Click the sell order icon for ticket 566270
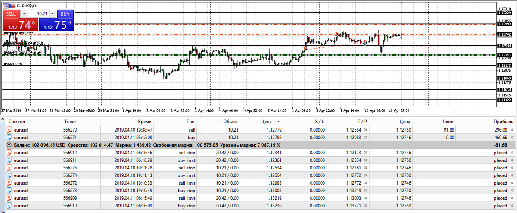The width and height of the screenshot is (517, 213). click(x=9, y=129)
